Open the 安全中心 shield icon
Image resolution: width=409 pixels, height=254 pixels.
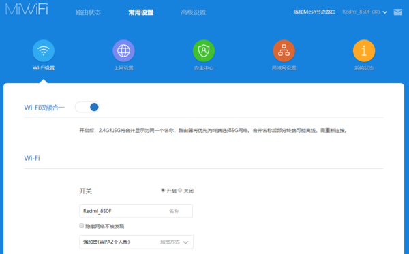coord(204,51)
